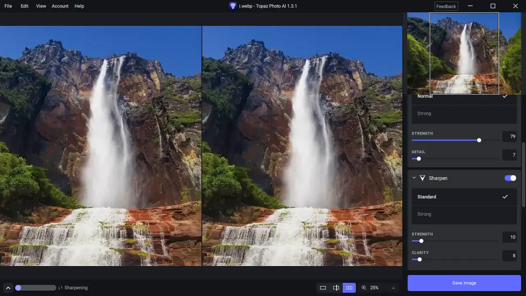The image size is (526, 296).
Task: Click the Topaz Photo AI logo icon
Action: click(233, 6)
